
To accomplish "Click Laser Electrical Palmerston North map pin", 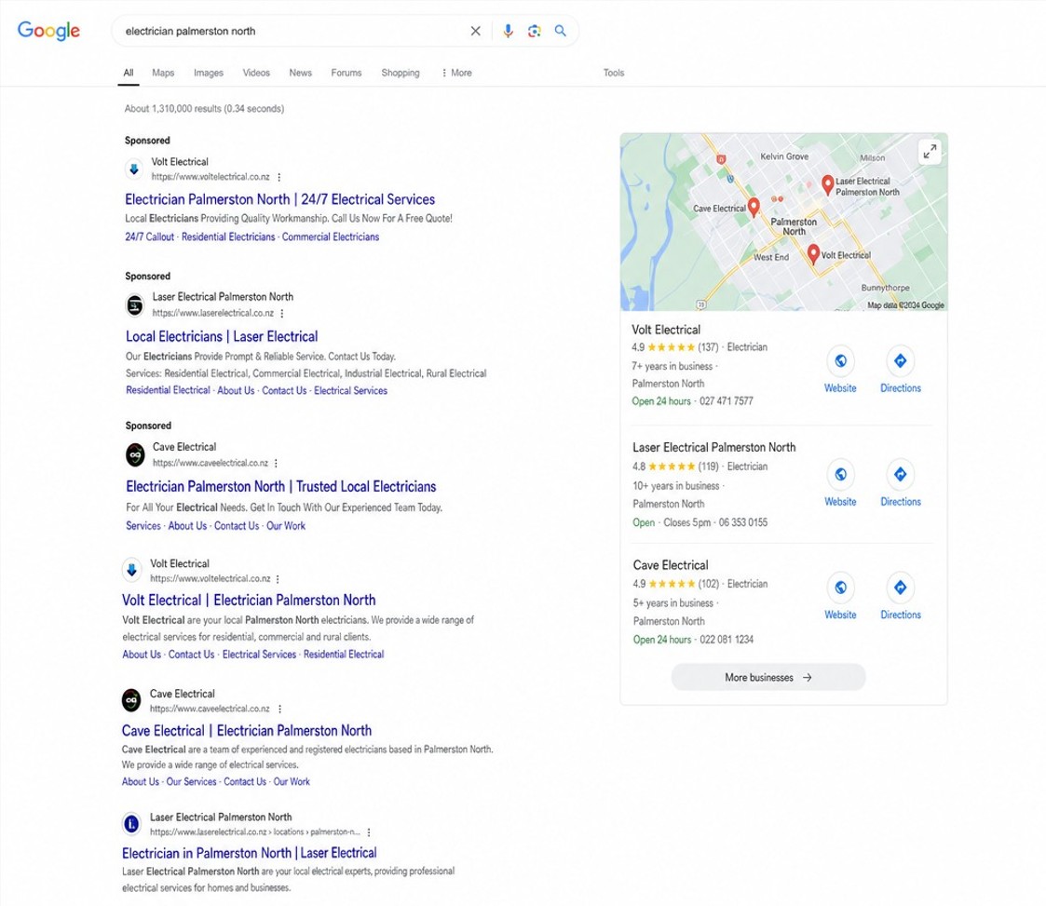I will [x=827, y=184].
